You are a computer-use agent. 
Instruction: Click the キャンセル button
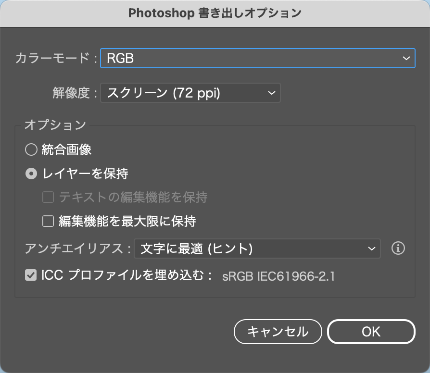click(278, 332)
